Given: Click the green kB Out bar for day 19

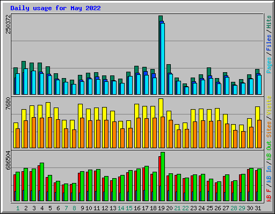Looking at the screenshot, I should coord(163,177).
